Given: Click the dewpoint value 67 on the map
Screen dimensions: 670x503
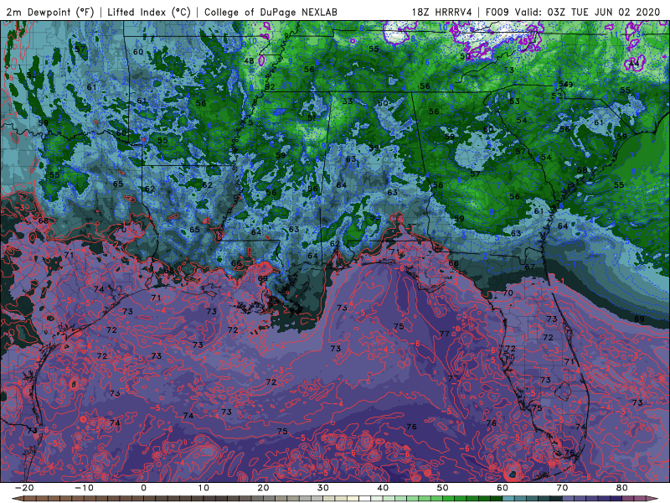Looking at the screenshot, I should pyautogui.click(x=530, y=267).
